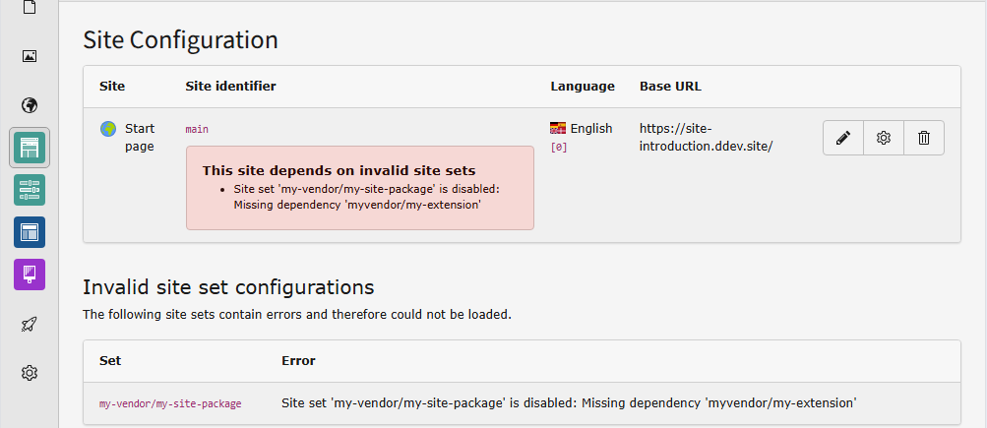Click the error message in the invalid sets table
This screenshot has height=428, width=987.
pos(569,402)
